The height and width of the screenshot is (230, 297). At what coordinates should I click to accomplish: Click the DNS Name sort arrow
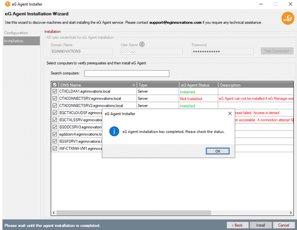coord(133,85)
